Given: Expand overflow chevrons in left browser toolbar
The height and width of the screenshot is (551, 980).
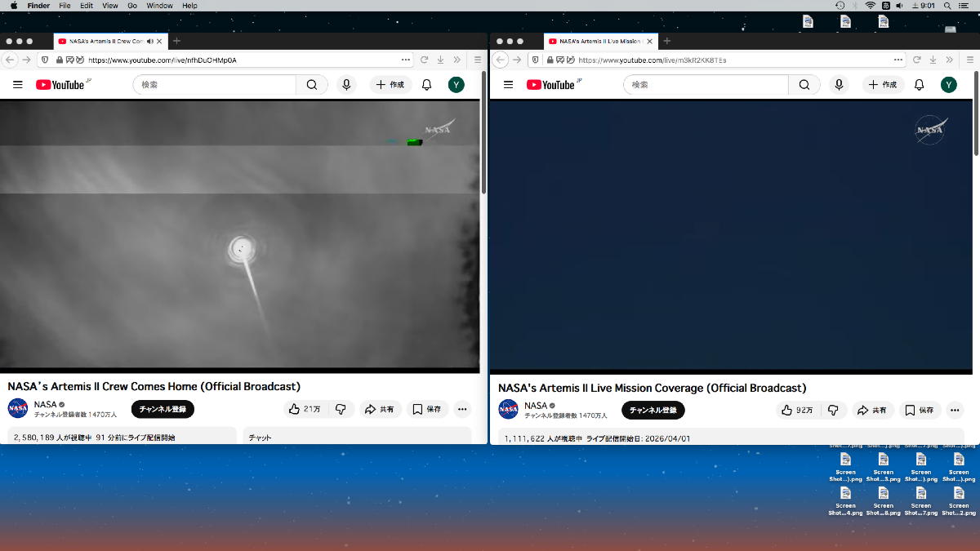Looking at the screenshot, I should [457, 60].
